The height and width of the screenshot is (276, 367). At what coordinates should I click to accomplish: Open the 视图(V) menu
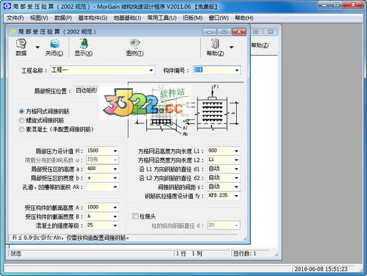click(x=39, y=18)
